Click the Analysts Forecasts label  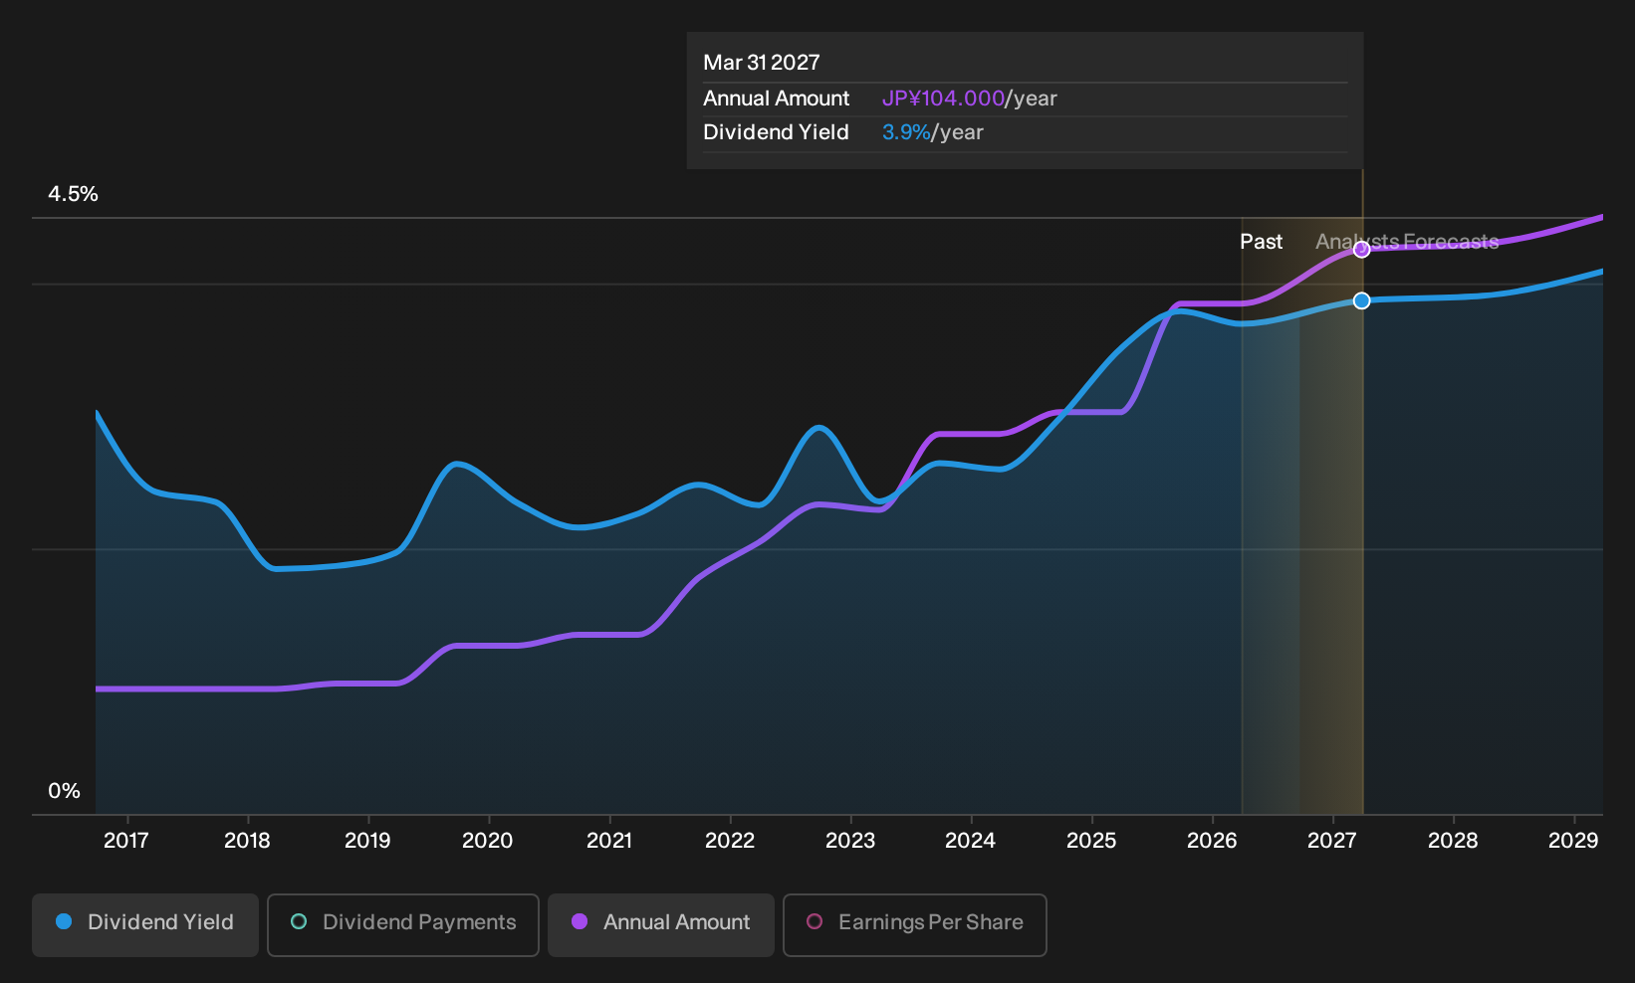[x=1407, y=242]
